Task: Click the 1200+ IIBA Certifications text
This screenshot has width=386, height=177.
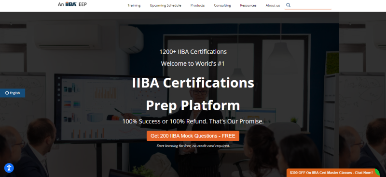Action: (193, 52)
